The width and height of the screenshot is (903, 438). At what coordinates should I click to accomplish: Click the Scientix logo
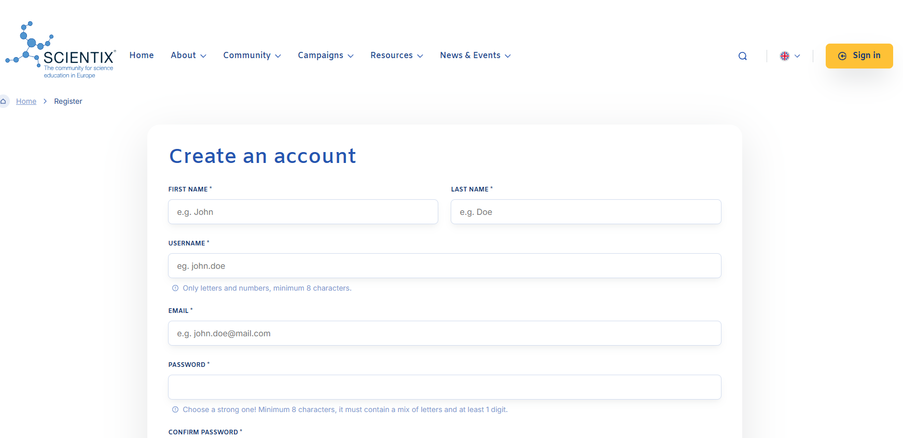pyautogui.click(x=61, y=51)
